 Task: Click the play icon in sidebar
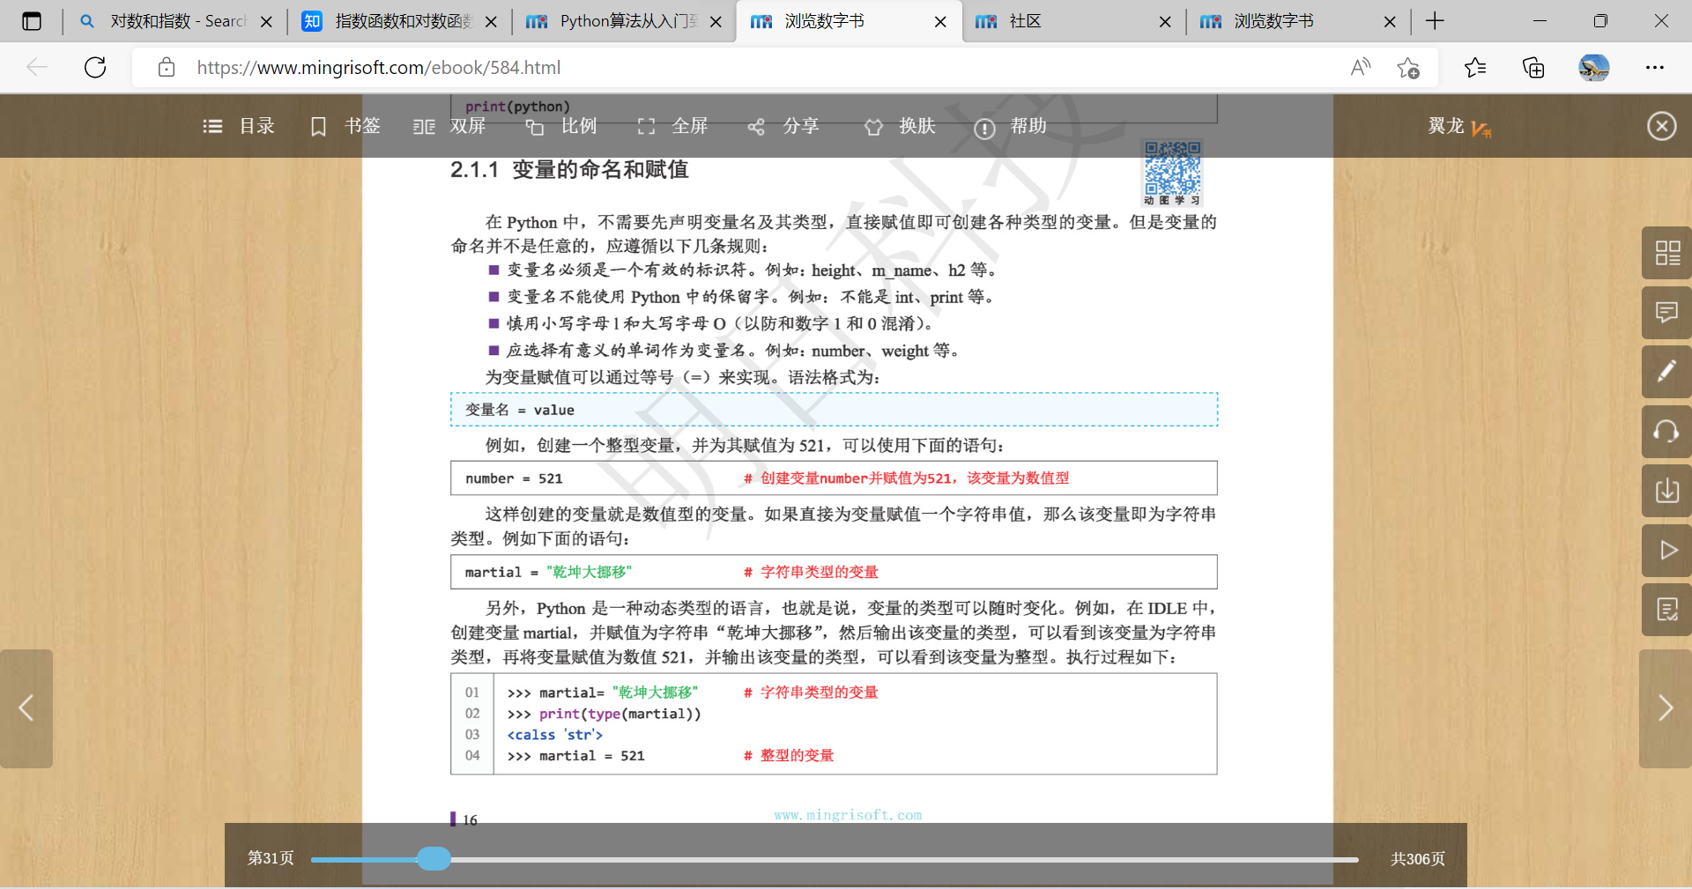1666,551
